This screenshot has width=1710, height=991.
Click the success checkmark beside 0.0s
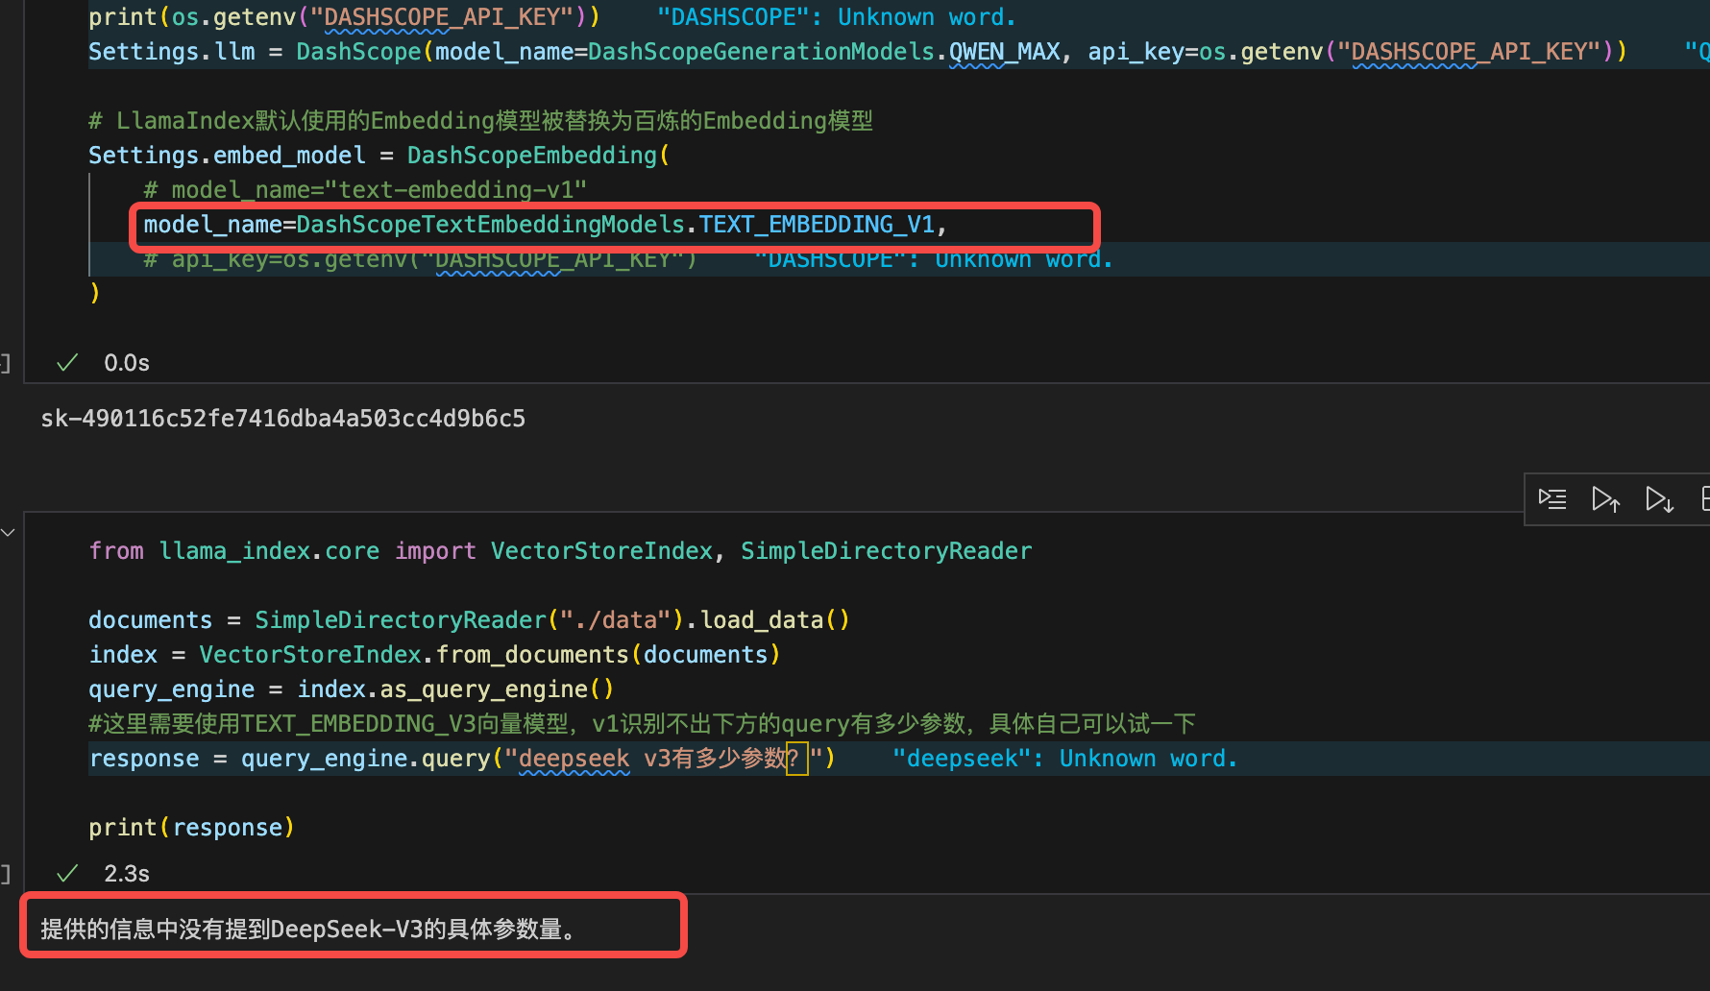pos(67,363)
